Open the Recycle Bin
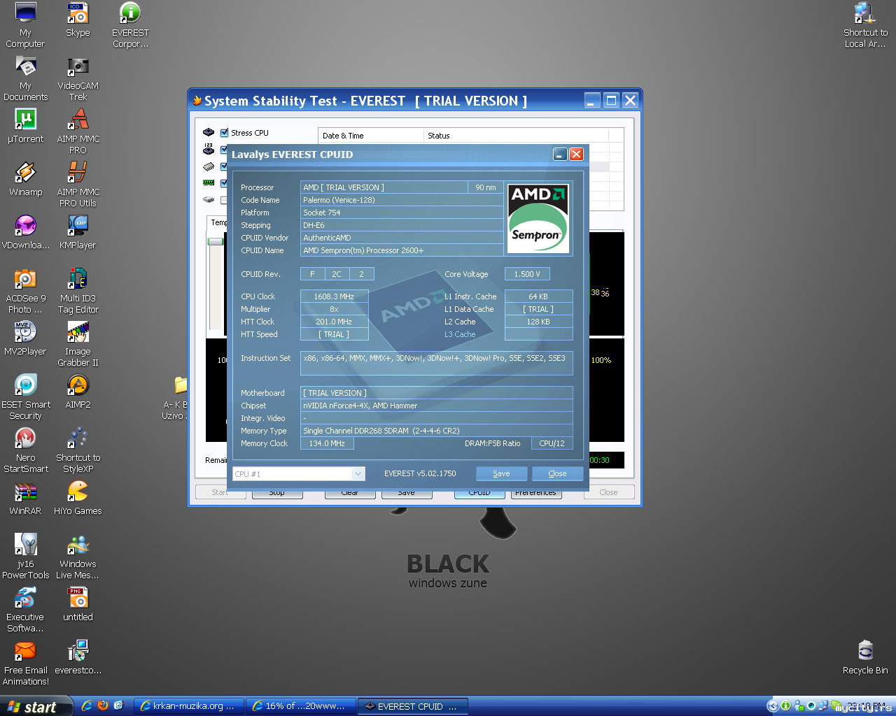The height and width of the screenshot is (716, 896). (865, 657)
